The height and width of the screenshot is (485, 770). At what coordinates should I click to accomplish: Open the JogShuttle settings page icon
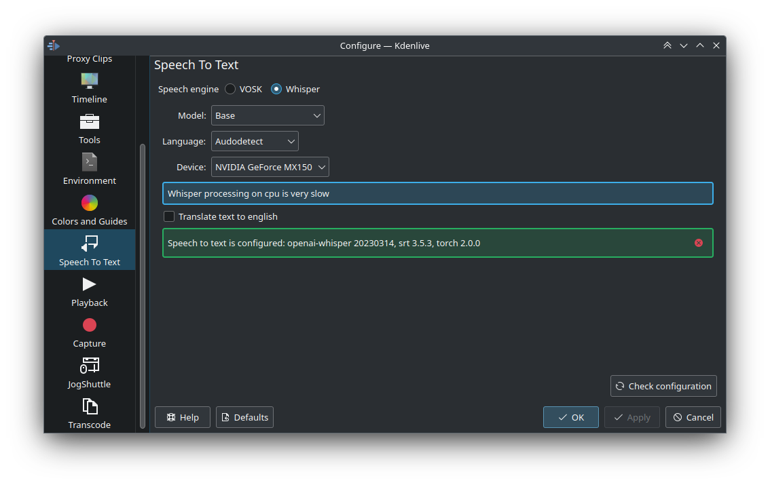(x=90, y=366)
